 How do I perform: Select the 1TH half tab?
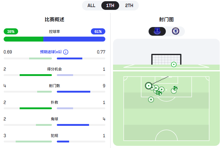110,6
